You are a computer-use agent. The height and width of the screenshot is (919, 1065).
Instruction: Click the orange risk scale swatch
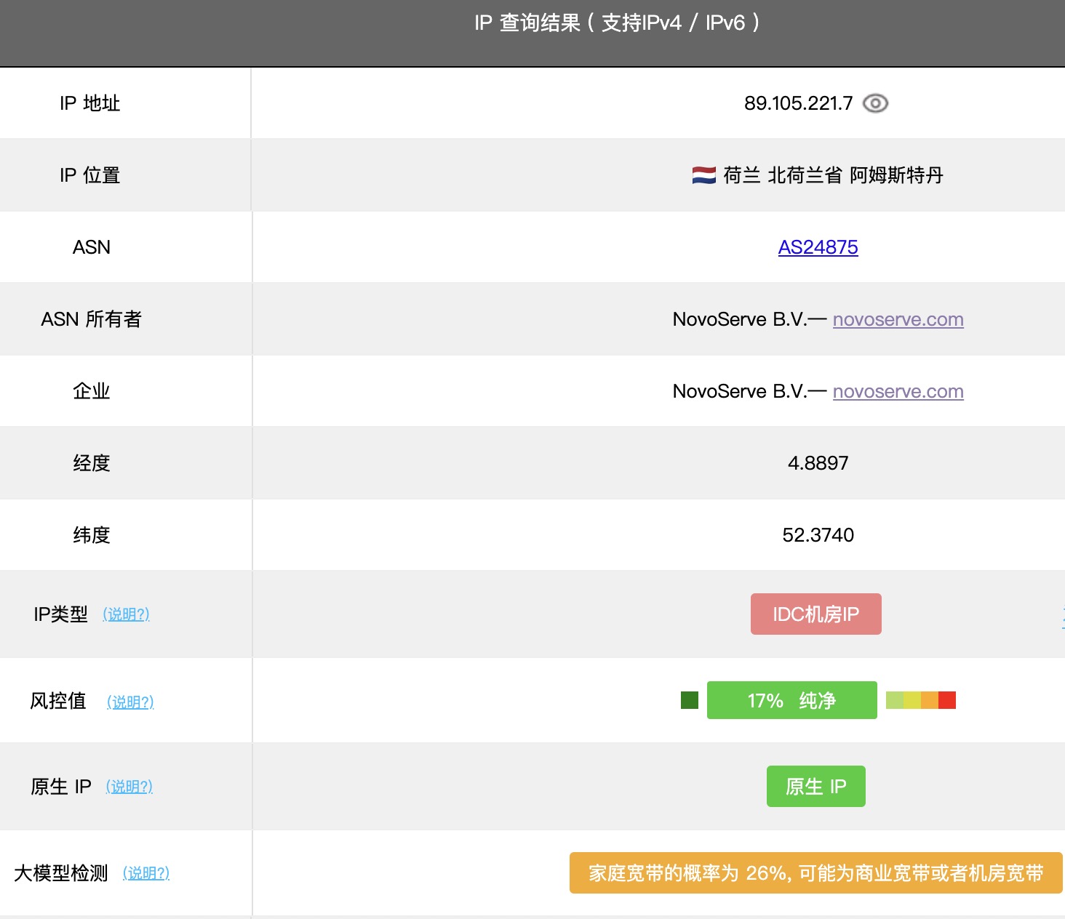click(x=930, y=700)
